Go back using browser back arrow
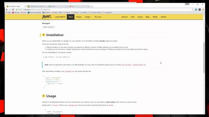The image size is (209, 117). pyautogui.click(x=7, y=9)
